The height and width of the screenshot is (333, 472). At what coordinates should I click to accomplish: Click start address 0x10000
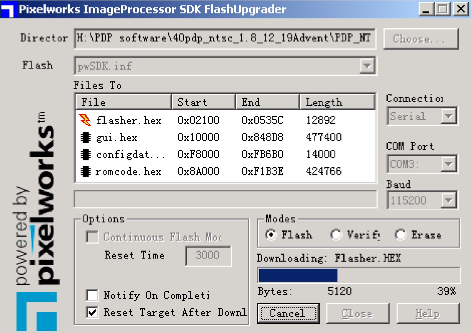(198, 137)
